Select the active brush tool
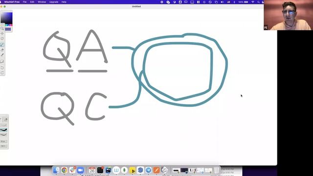The image size is (313, 176). tap(2, 44)
